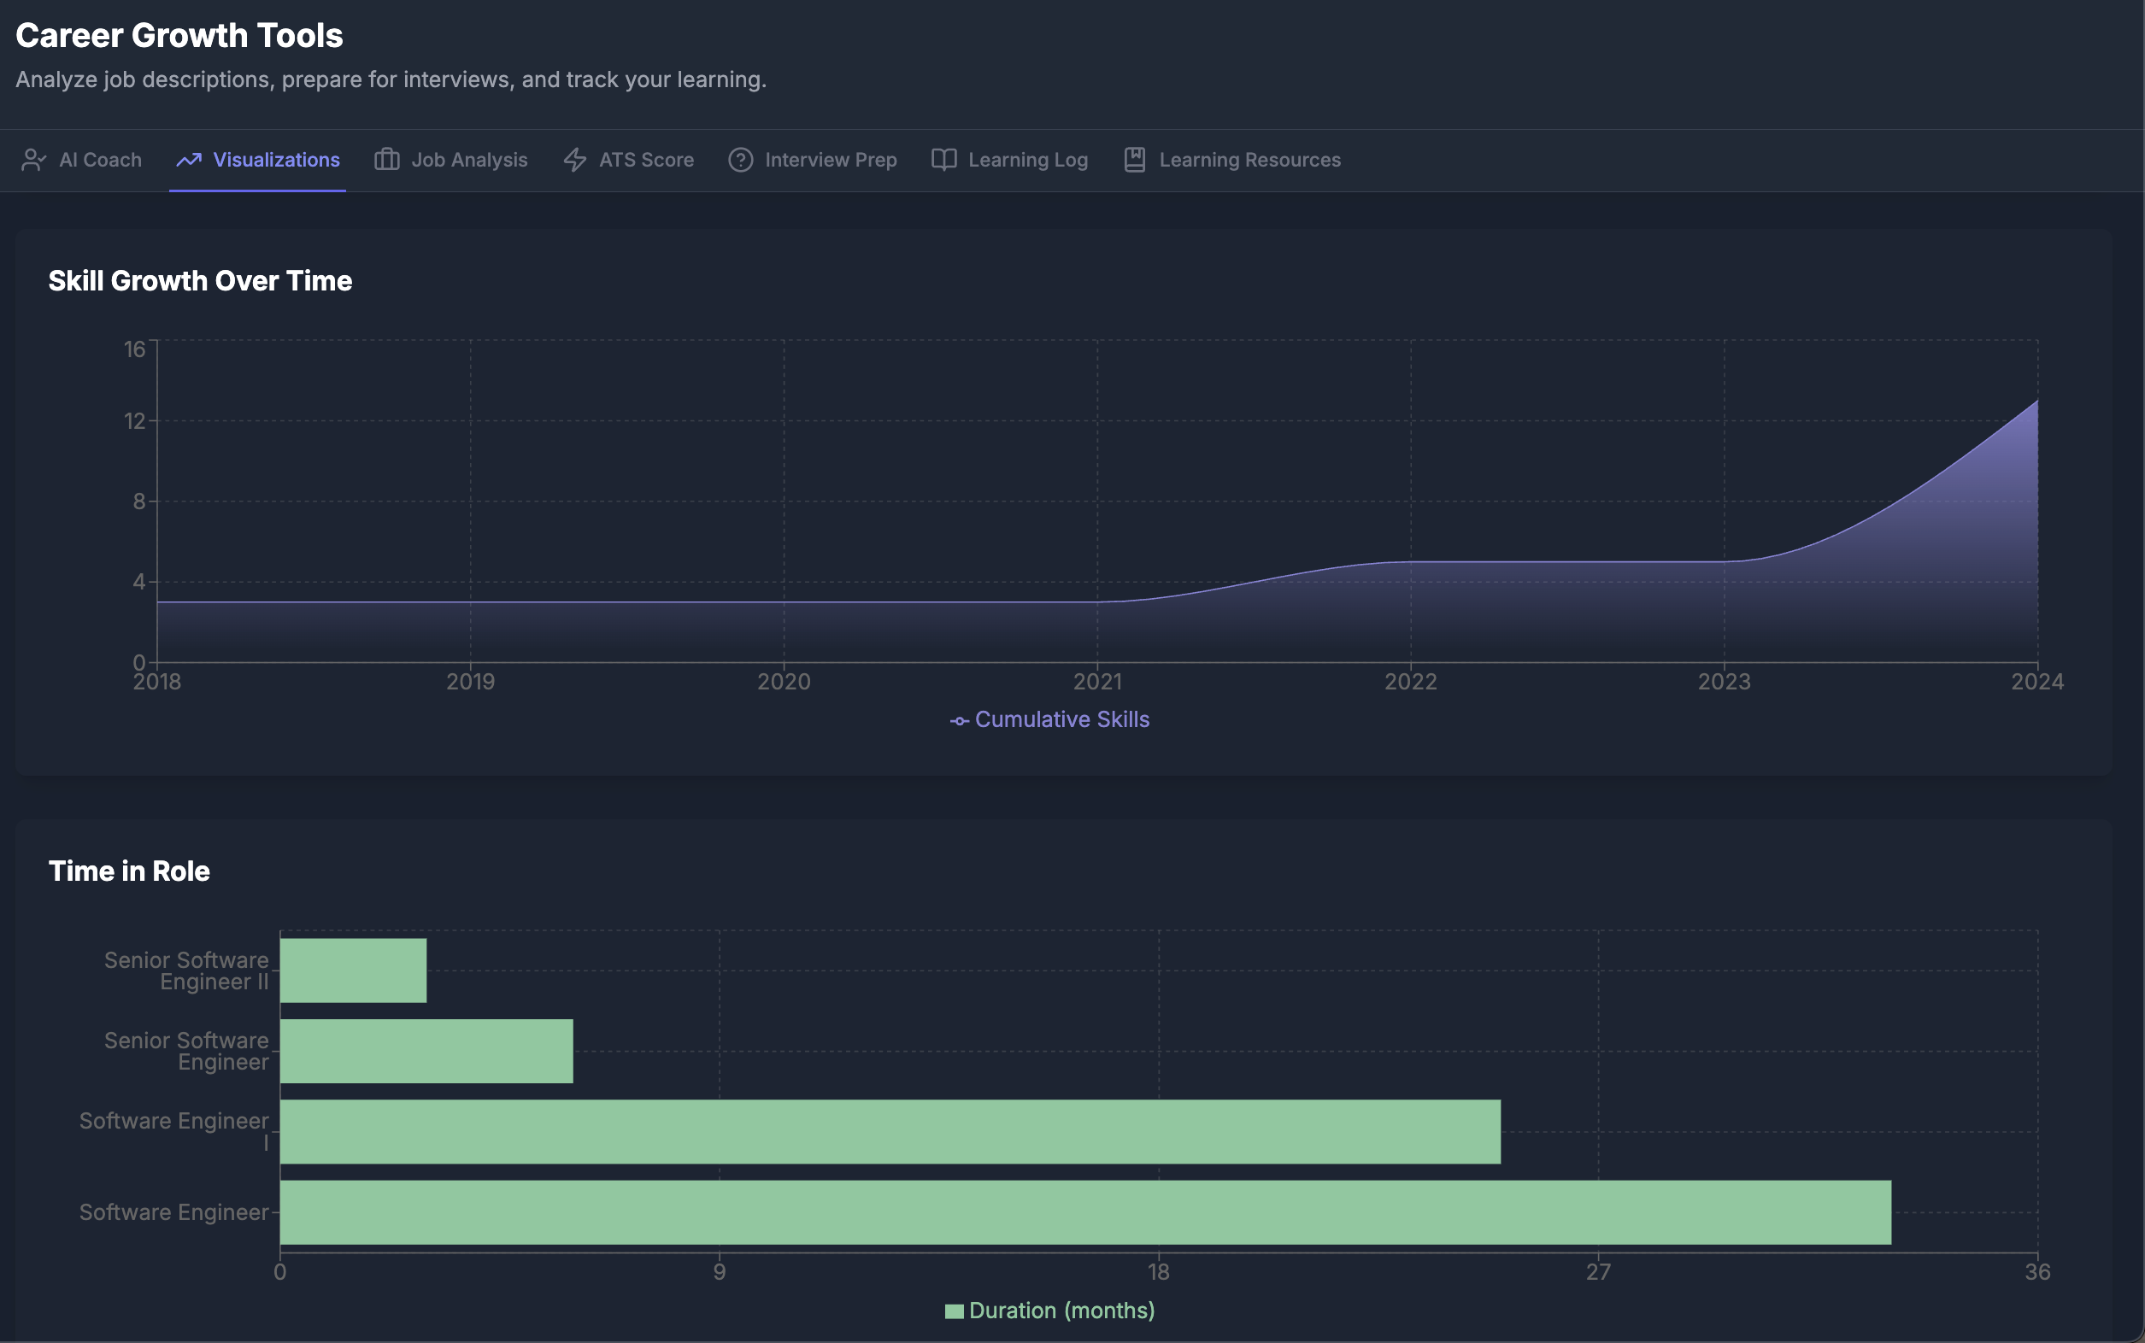Click the ATS Score lightning bolt icon
The width and height of the screenshot is (2145, 1343).
(575, 160)
